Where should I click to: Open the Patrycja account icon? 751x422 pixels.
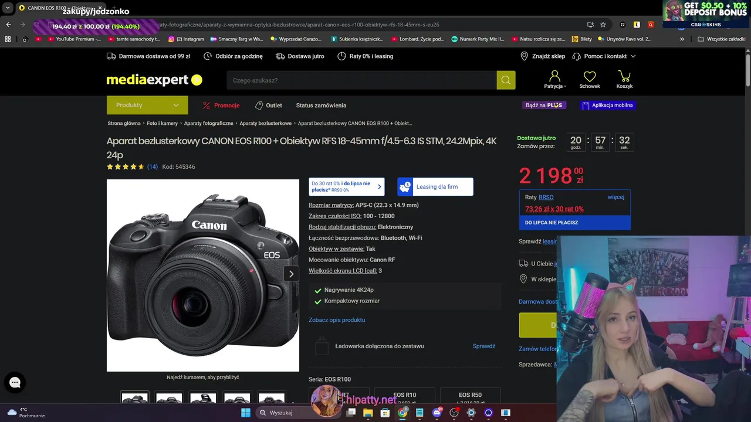click(x=554, y=76)
